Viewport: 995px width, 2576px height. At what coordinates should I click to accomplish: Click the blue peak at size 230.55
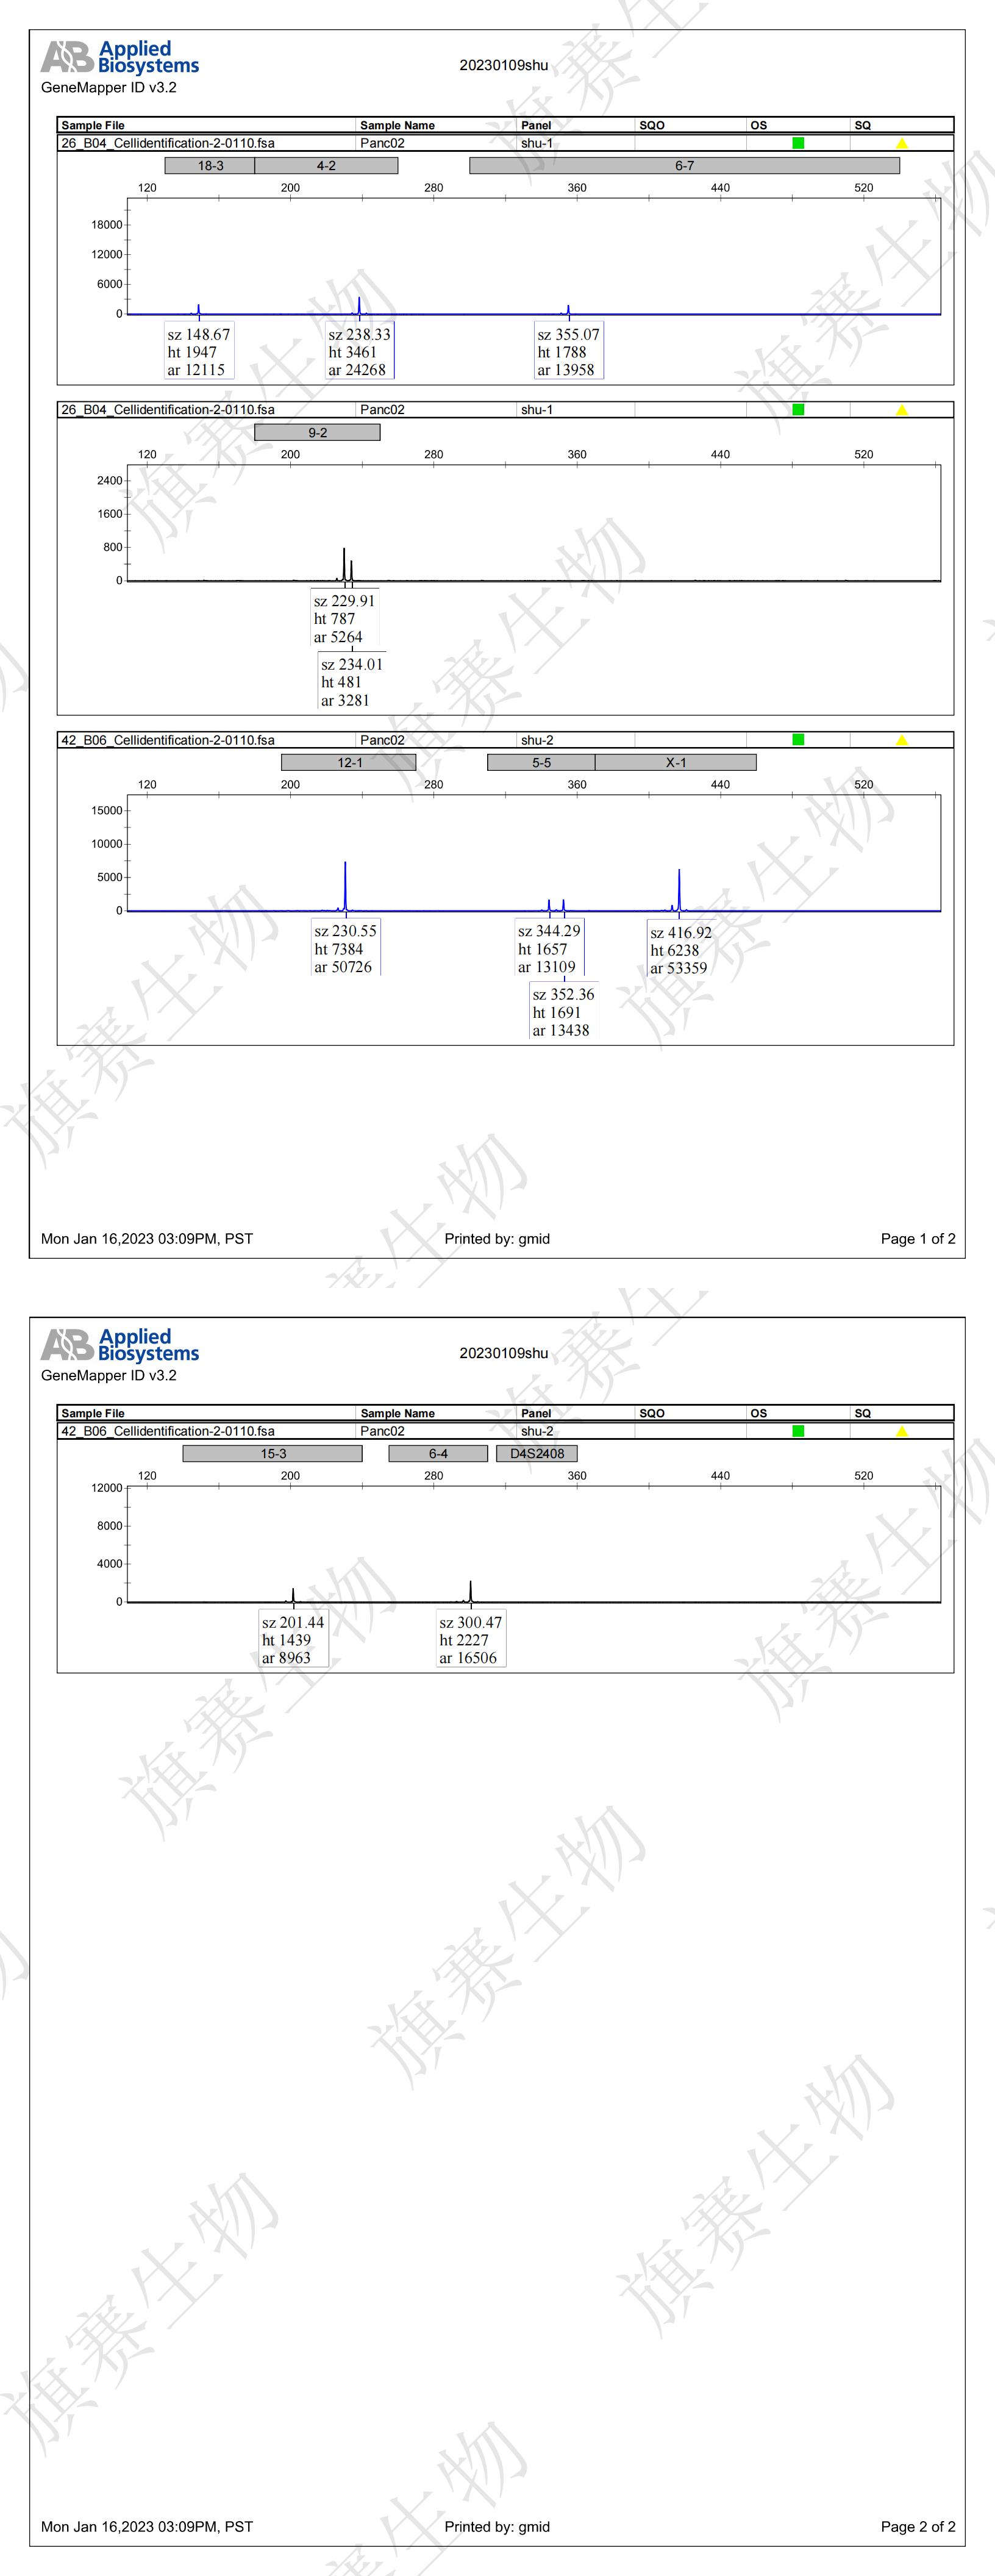coord(345,886)
